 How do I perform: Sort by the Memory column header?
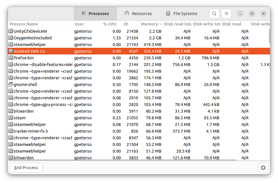(149, 24)
